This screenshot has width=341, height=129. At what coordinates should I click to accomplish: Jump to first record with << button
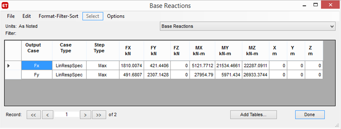coord(34,115)
